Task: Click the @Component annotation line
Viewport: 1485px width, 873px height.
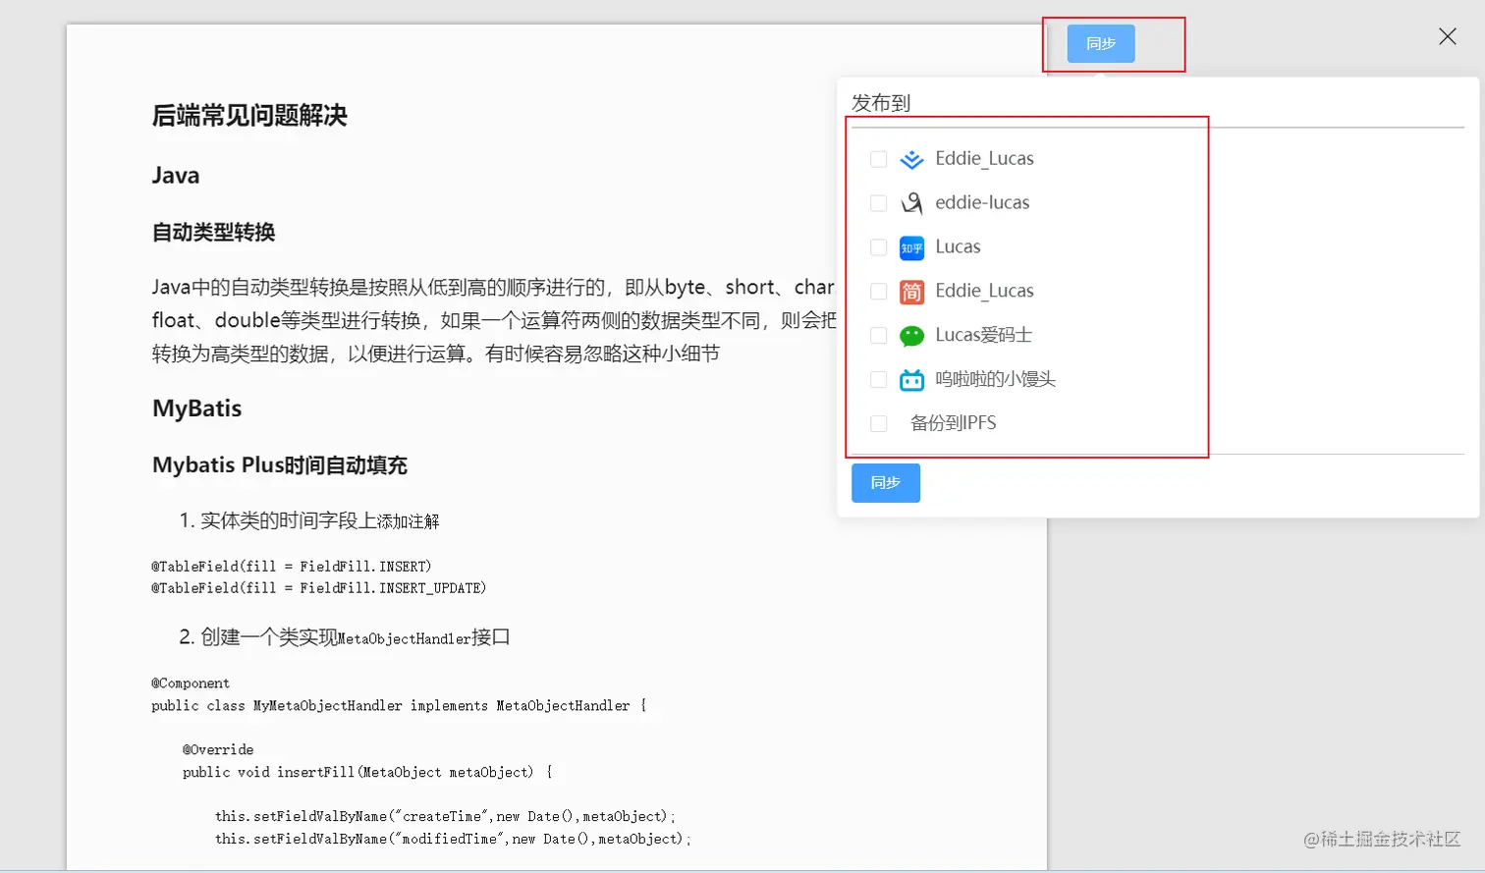Action: [191, 683]
